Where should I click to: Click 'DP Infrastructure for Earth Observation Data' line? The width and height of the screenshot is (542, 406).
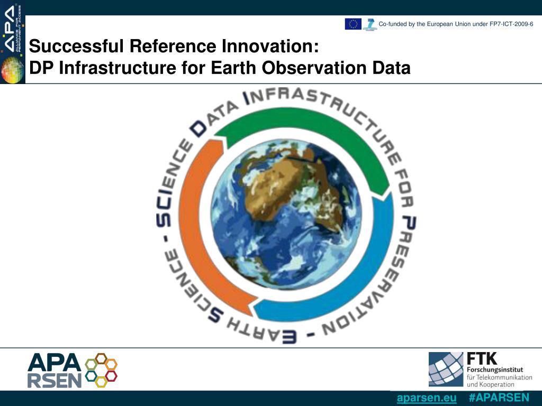pos(220,67)
